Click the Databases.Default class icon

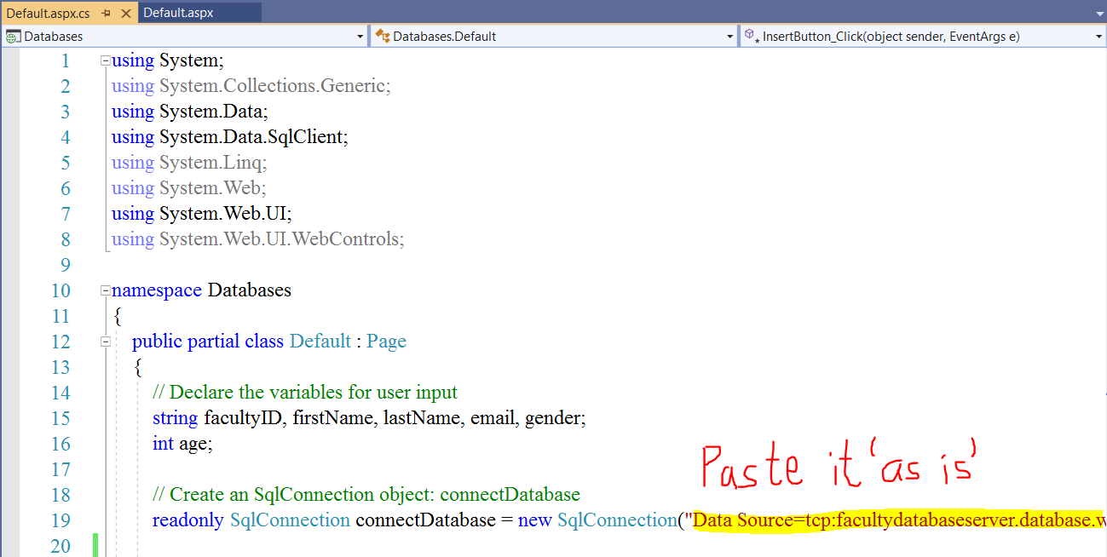[383, 37]
